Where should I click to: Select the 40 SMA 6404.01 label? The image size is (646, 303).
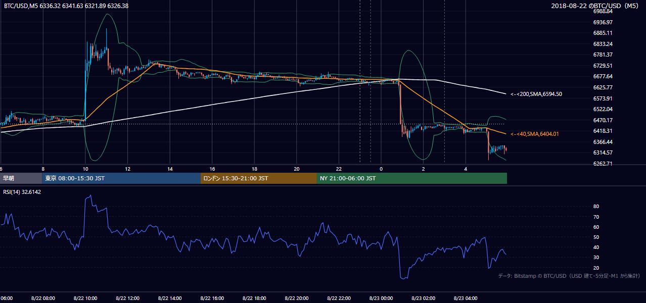pyautogui.click(x=535, y=134)
